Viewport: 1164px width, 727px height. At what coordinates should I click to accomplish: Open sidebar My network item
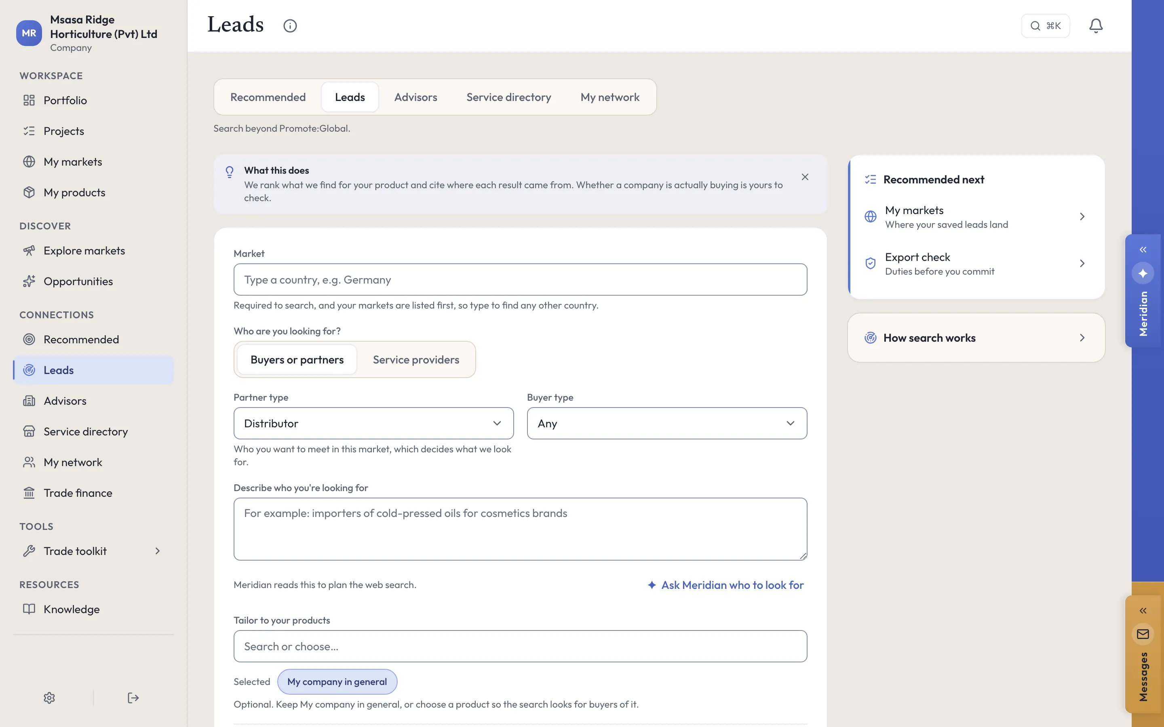[93, 462]
